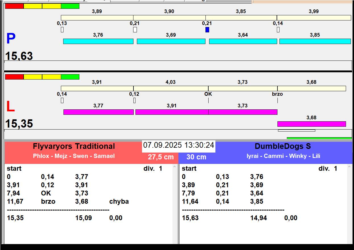354x250 pixels.
Task: Click the blue P lane letter
Action: tap(11, 39)
